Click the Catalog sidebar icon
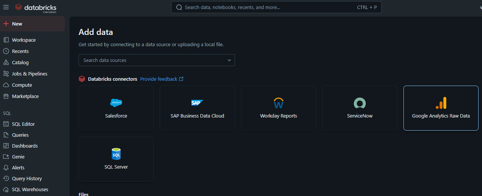The height and width of the screenshot is (196, 482). coord(6,62)
